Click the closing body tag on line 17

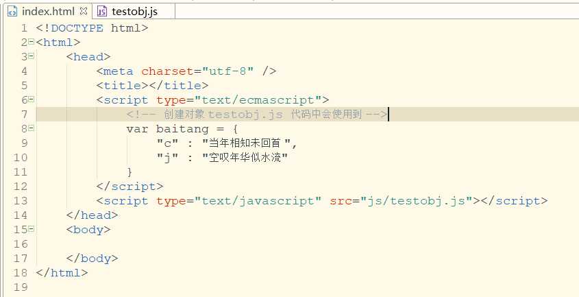[x=92, y=259]
